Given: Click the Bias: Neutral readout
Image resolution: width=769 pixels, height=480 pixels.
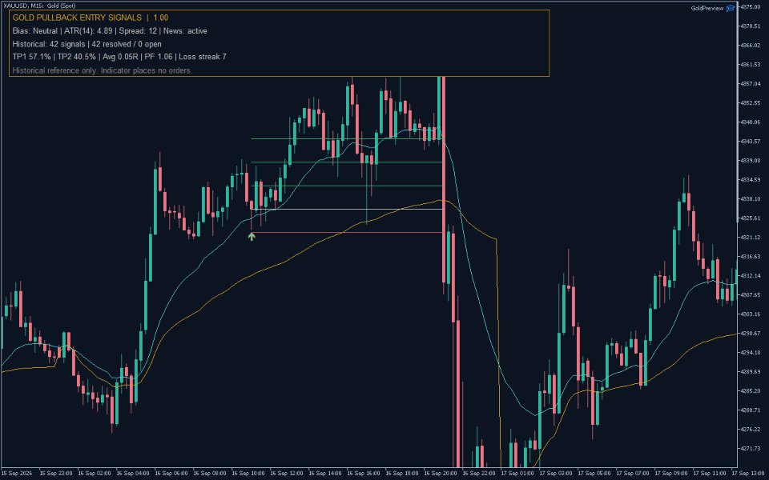Looking at the screenshot, I should click(x=34, y=31).
